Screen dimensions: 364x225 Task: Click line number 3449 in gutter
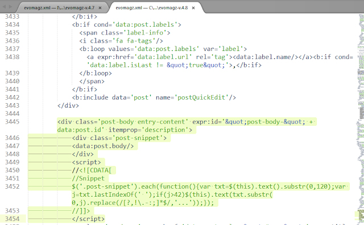click(13, 162)
